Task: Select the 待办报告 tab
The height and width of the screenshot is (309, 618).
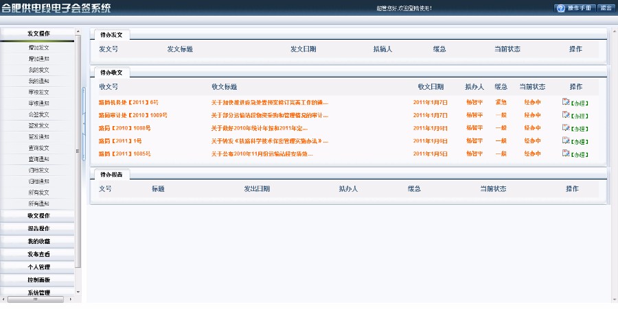Action: (111, 174)
